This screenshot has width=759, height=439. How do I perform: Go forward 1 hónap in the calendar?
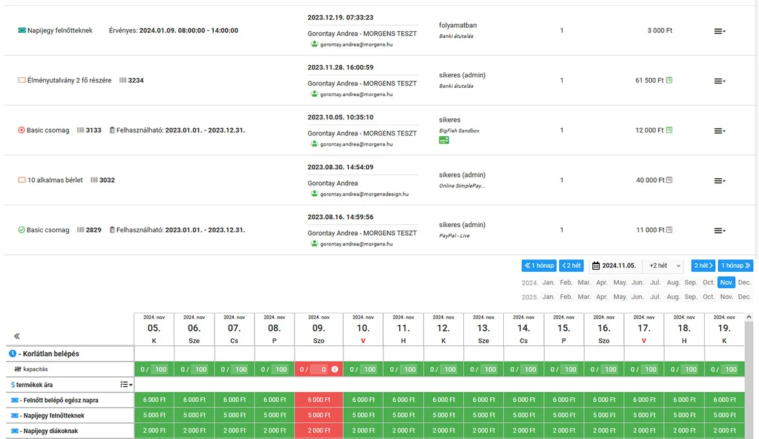pyautogui.click(x=735, y=265)
